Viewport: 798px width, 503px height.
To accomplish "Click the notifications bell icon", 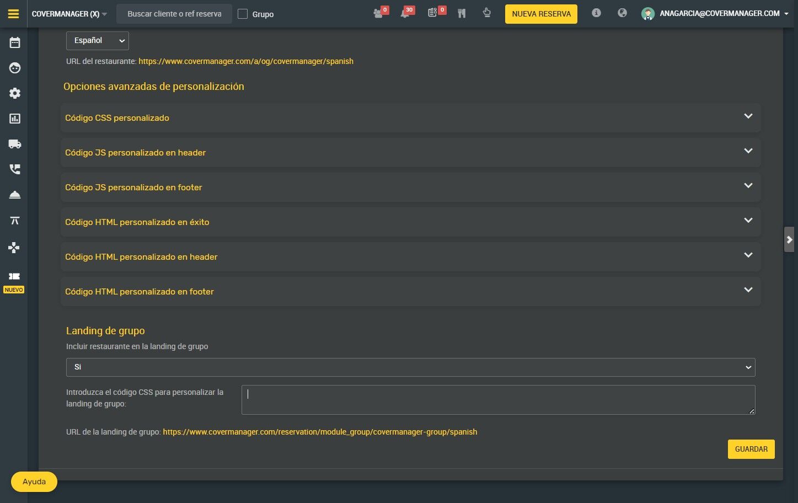I will point(406,13).
